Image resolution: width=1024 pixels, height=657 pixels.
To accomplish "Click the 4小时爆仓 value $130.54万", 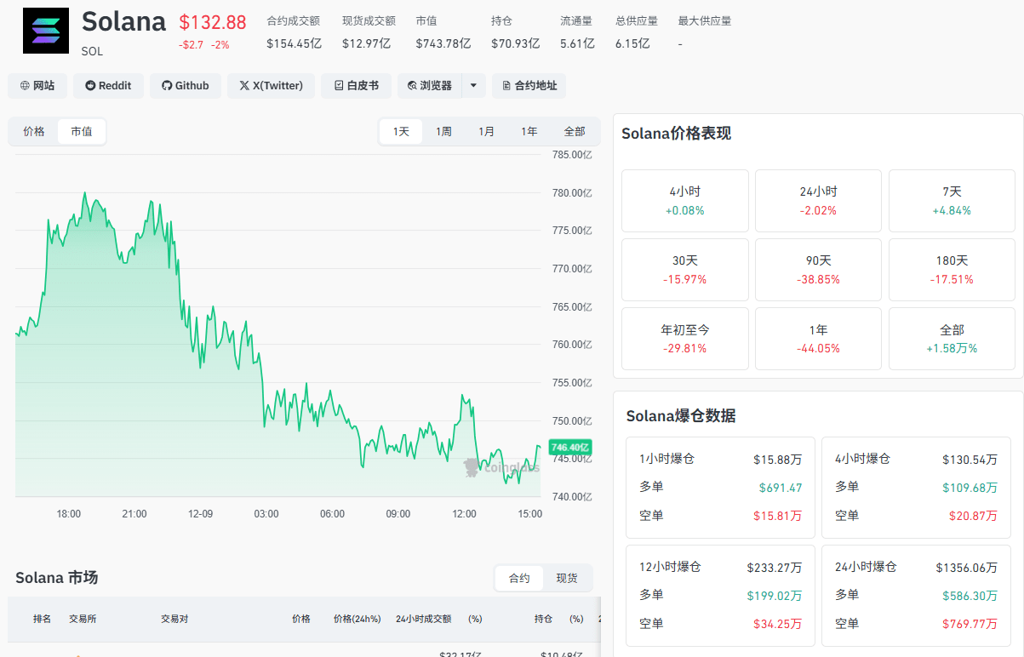I will [970, 460].
